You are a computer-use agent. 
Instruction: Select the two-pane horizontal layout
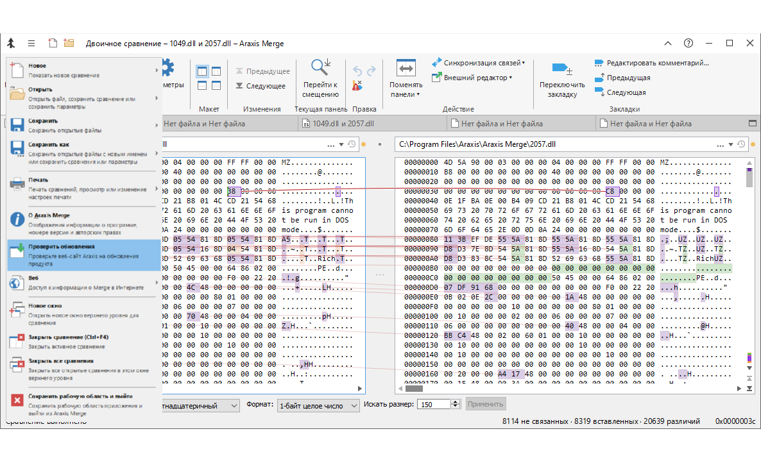click(x=202, y=85)
